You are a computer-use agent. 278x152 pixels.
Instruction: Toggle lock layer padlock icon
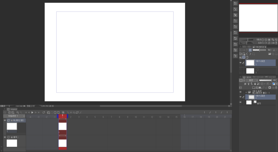coord(255,84)
